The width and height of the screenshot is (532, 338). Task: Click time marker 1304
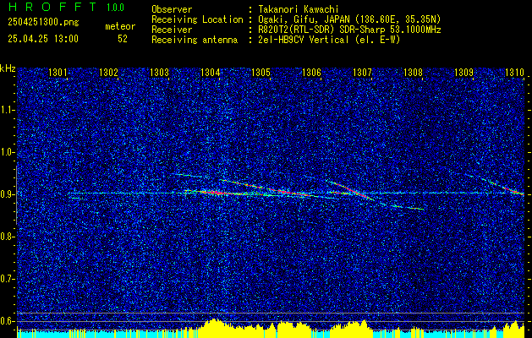coord(210,73)
